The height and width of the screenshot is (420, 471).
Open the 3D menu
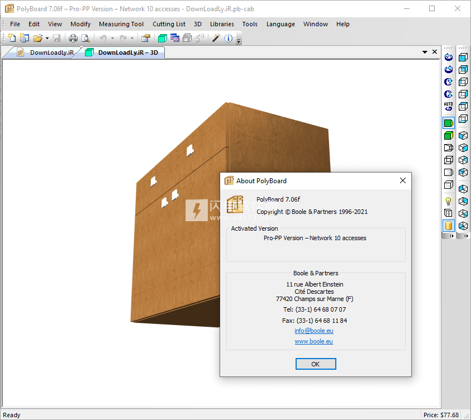tap(198, 24)
